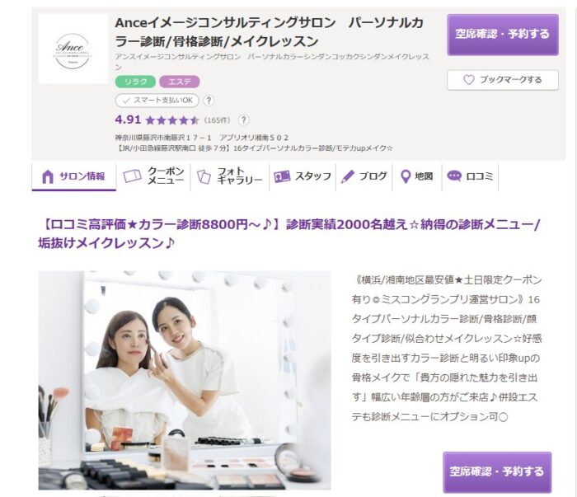
Task: Click the ブックマークする button
Action: click(x=503, y=80)
